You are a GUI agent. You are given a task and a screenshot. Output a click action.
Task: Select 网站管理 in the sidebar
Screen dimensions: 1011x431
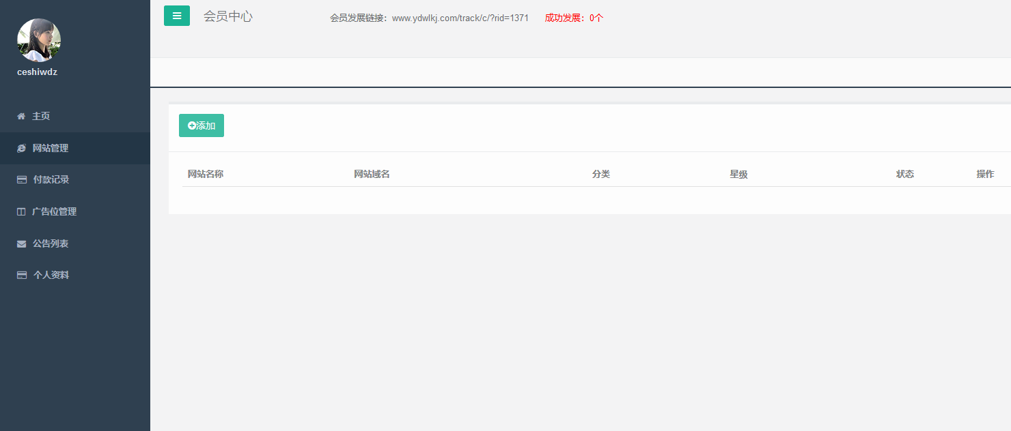pyautogui.click(x=75, y=148)
